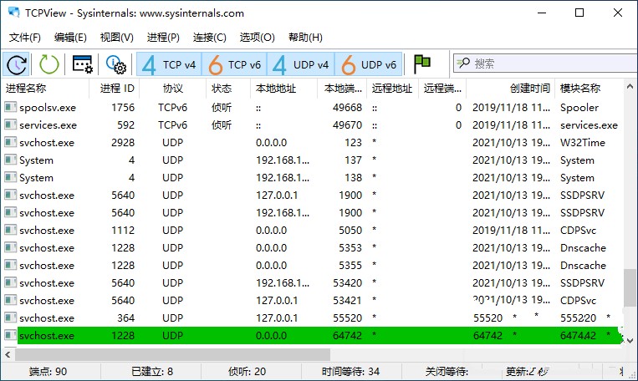638x381 pixels.
Task: Click the services.exe process icon
Action: (11, 124)
